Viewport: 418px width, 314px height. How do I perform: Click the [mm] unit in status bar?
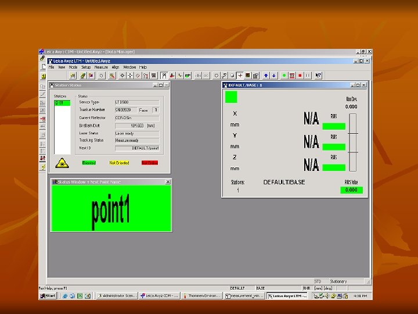coord(318,288)
